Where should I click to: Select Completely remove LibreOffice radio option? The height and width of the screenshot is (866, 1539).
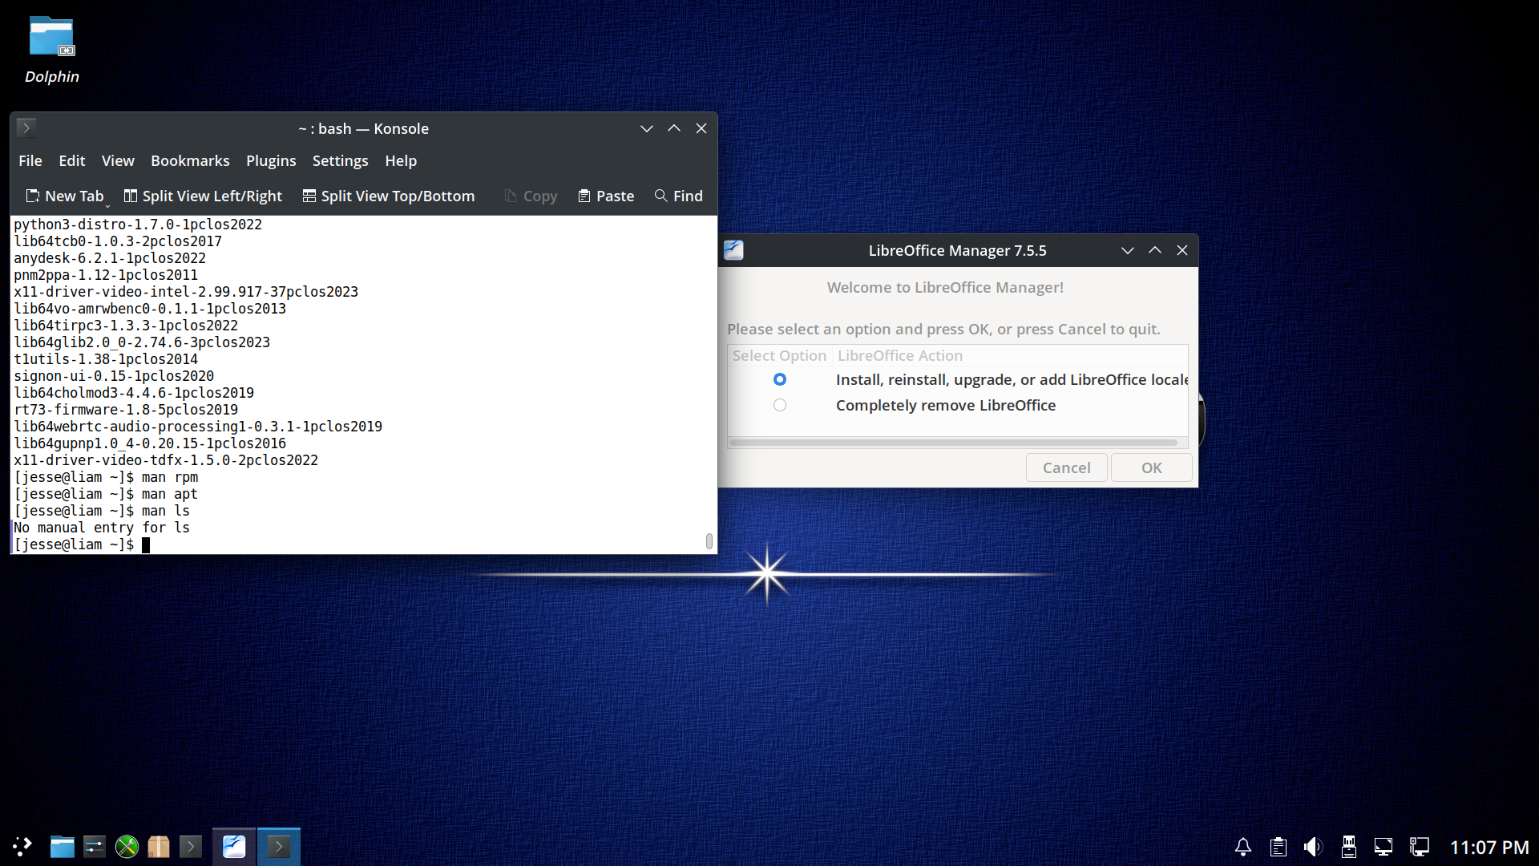pos(780,405)
